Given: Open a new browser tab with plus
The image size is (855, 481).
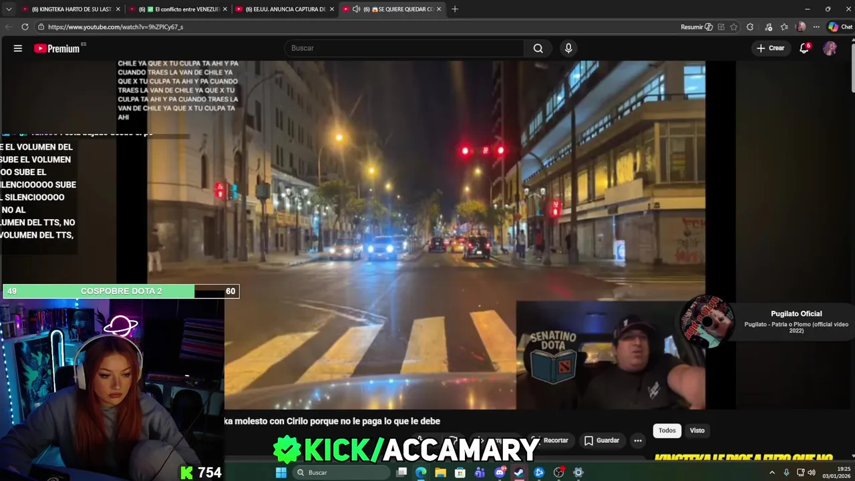Looking at the screenshot, I should tap(455, 9).
